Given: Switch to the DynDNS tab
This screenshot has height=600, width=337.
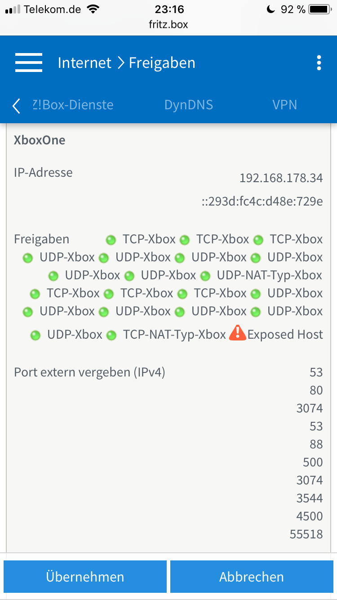Looking at the screenshot, I should coord(189,105).
